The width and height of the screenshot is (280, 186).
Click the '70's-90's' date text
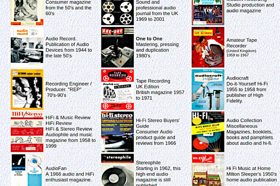coord(56,95)
